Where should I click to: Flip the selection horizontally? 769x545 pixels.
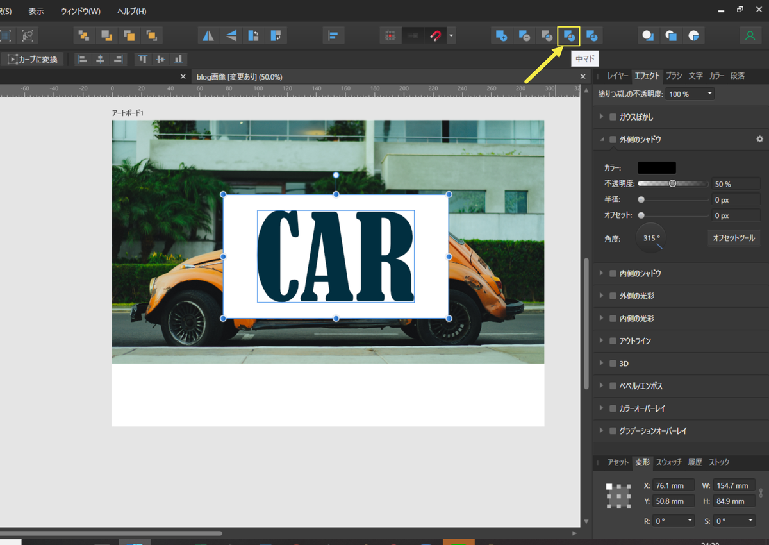[208, 36]
